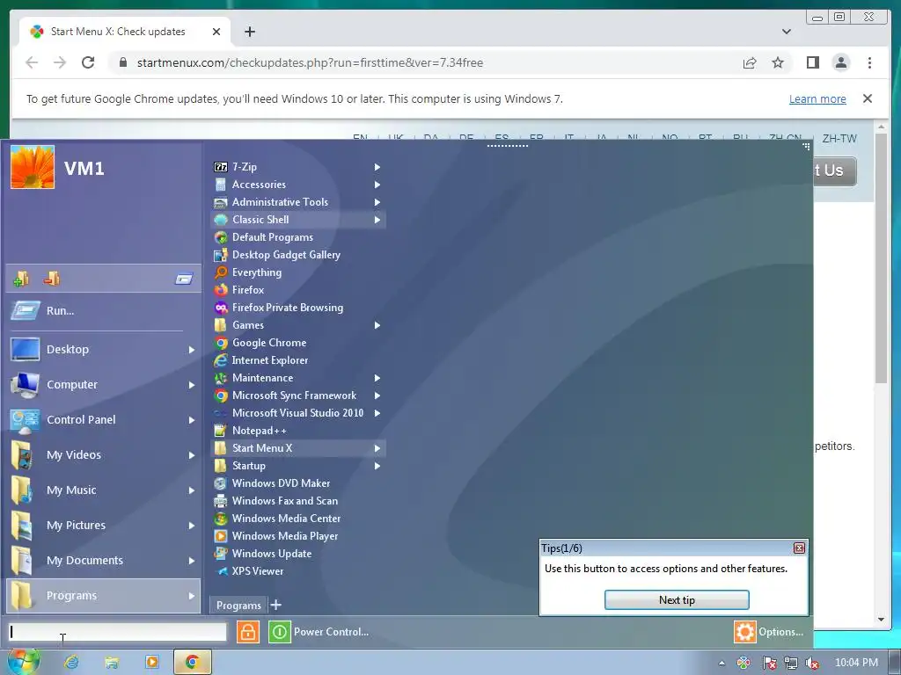Click the green power icon
The image size is (901, 675).
point(279,632)
